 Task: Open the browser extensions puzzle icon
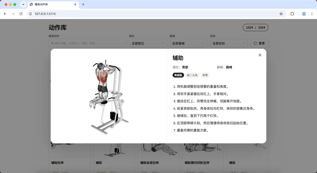292,14
